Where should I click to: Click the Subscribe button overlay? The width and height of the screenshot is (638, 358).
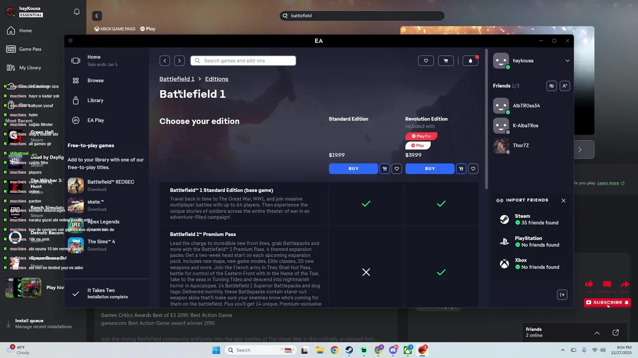pyautogui.click(x=607, y=302)
